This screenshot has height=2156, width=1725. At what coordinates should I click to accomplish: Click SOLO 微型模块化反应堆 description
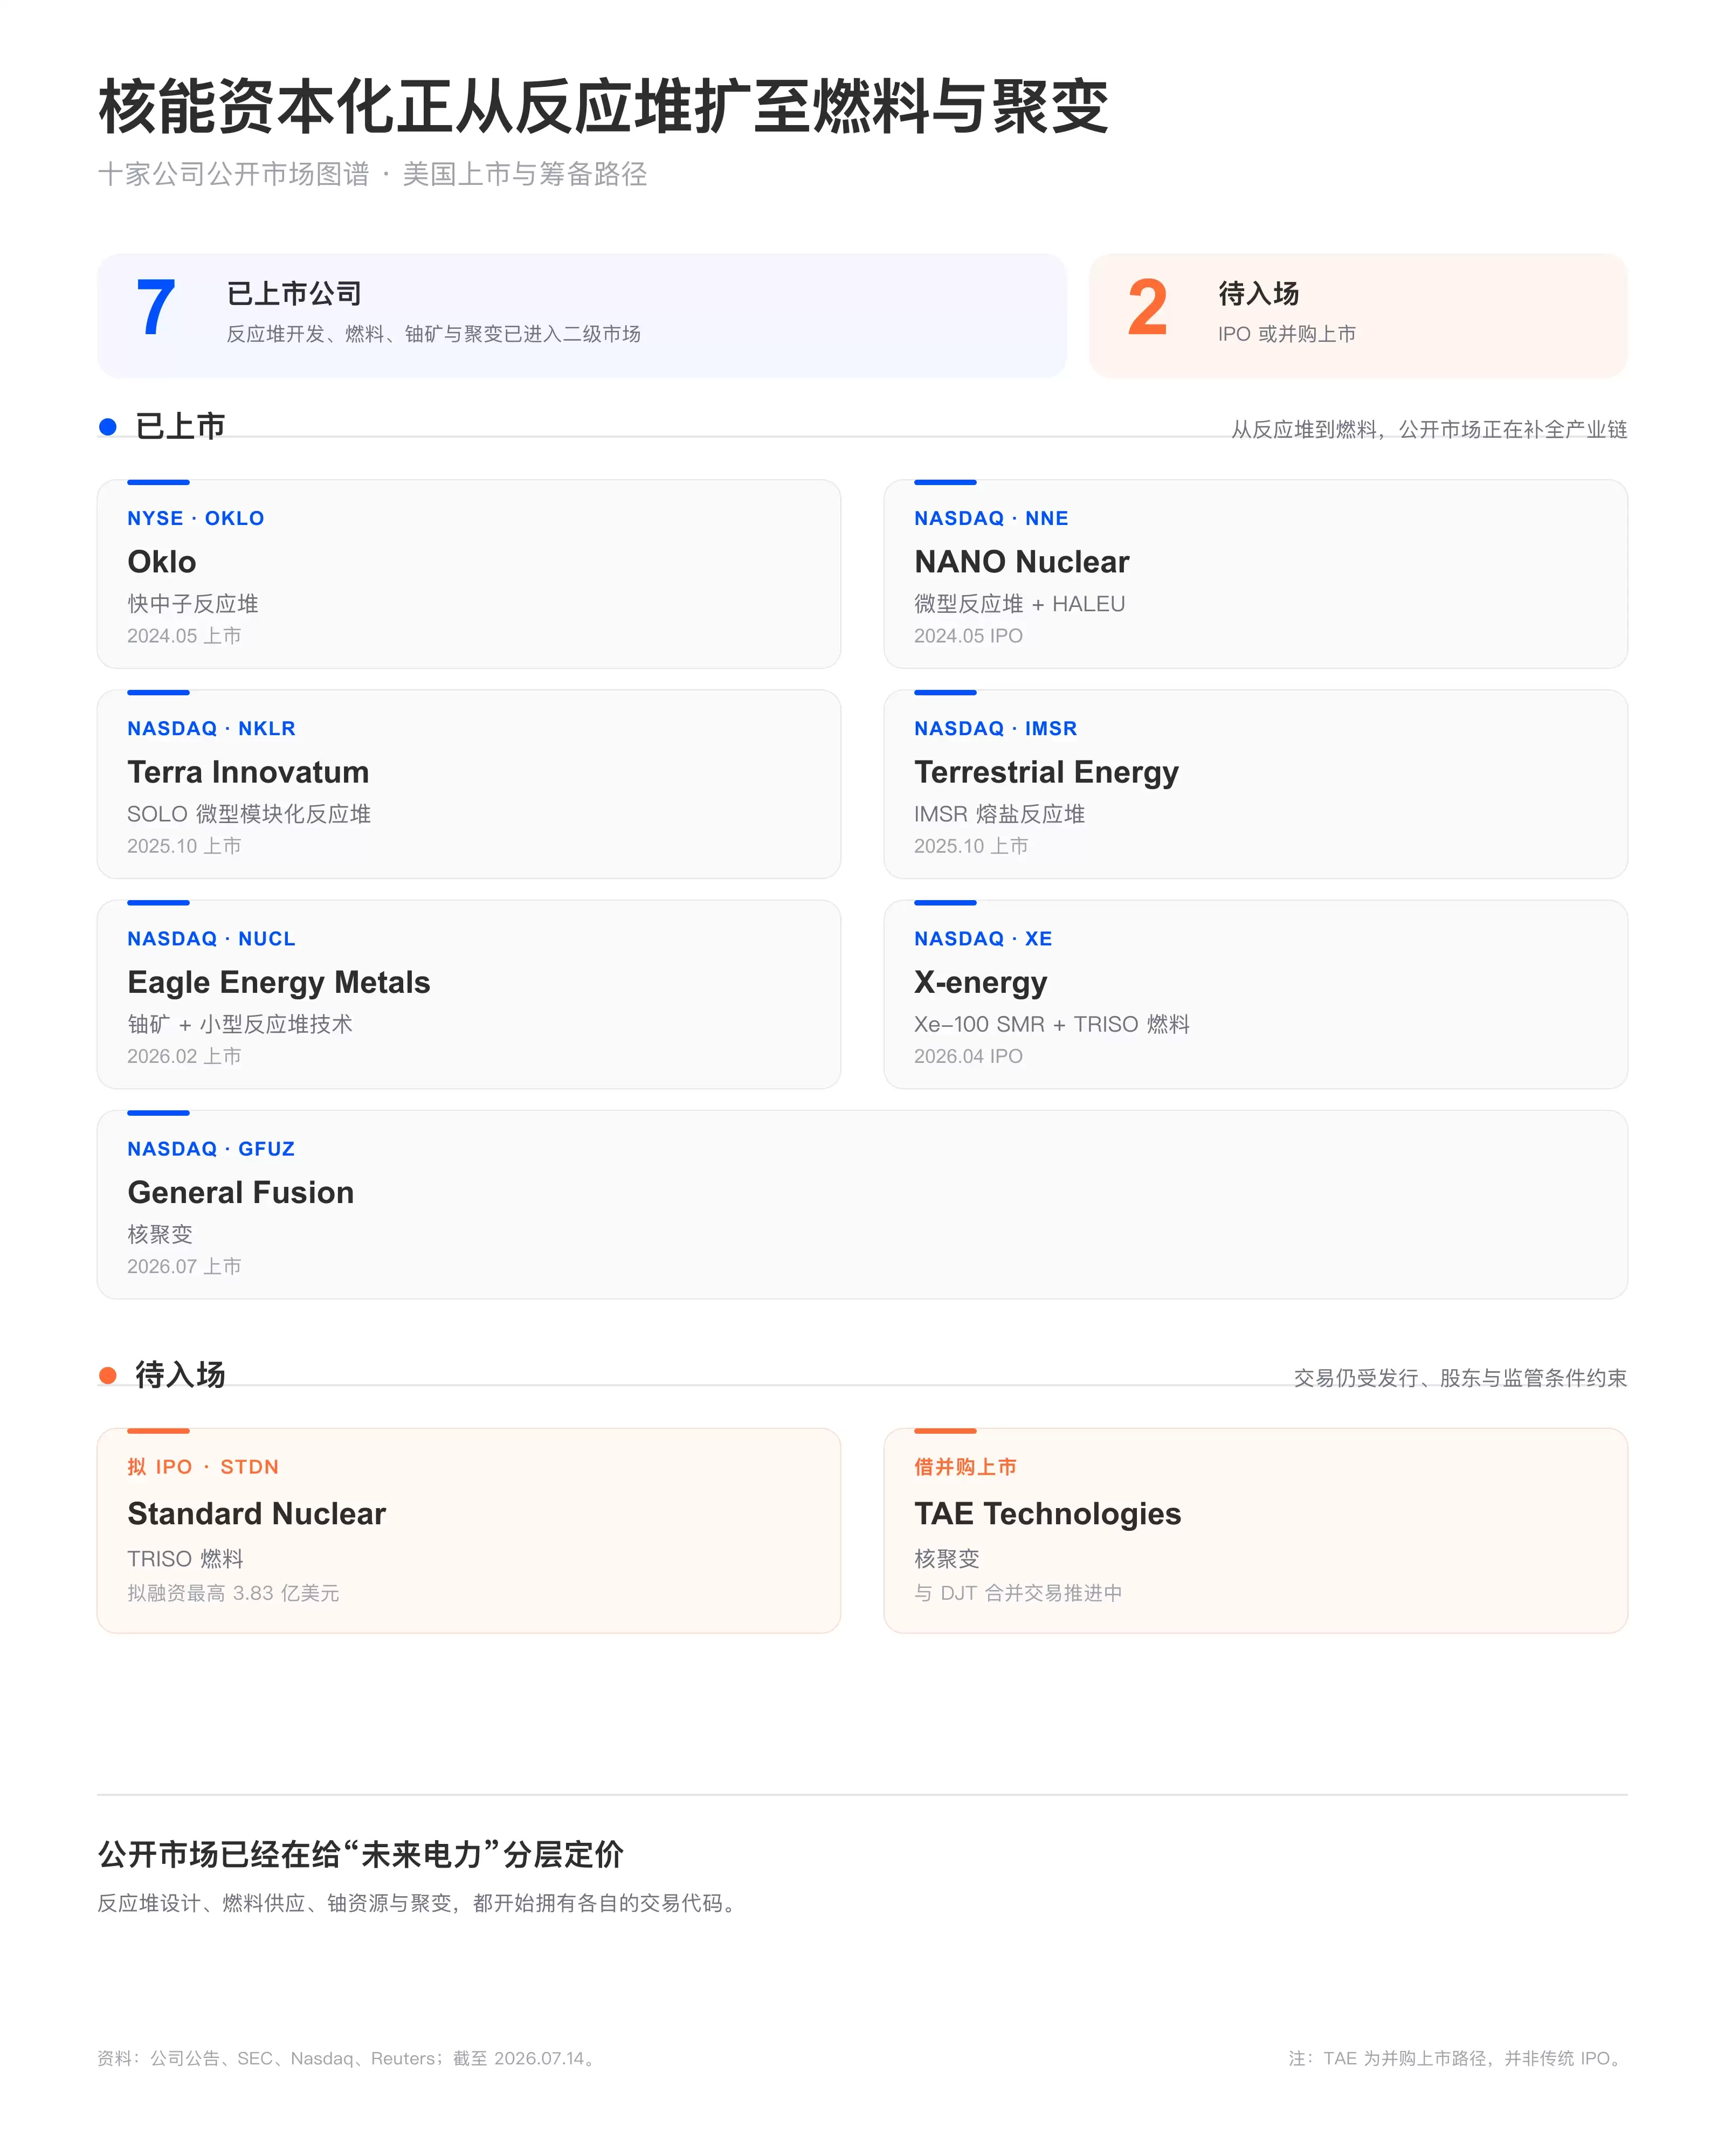249,814
